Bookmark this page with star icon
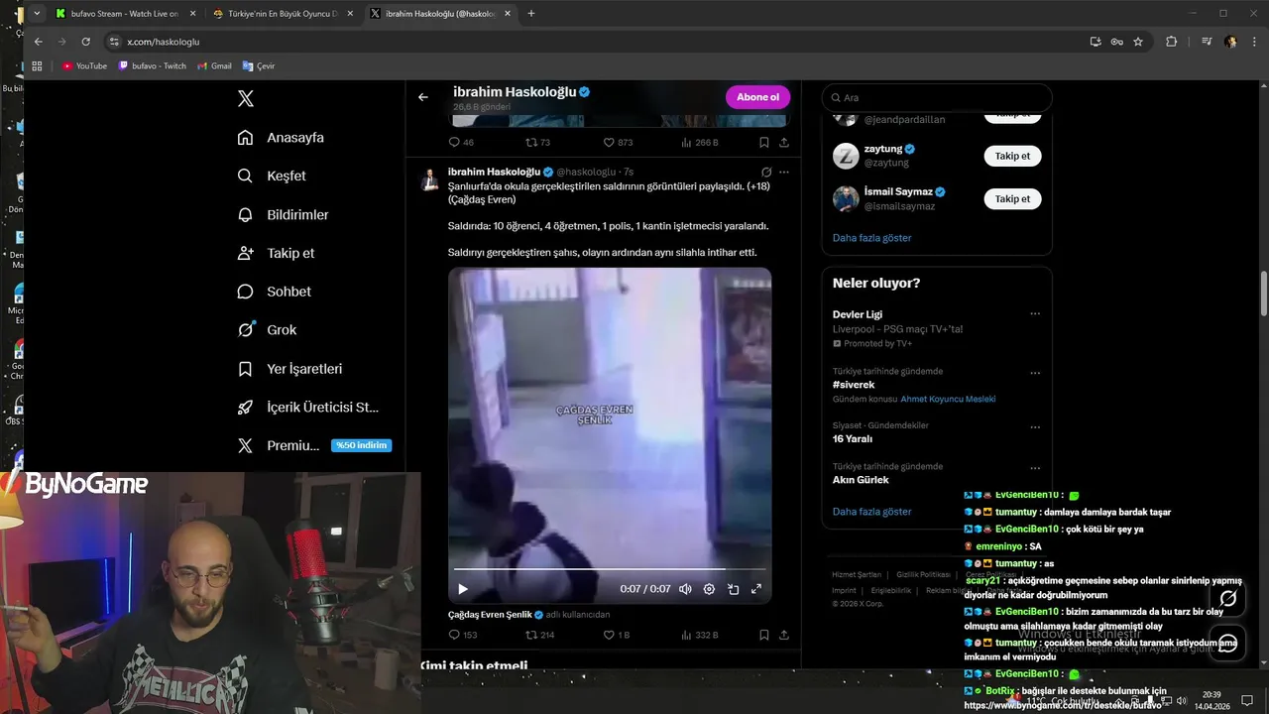 point(1138,42)
